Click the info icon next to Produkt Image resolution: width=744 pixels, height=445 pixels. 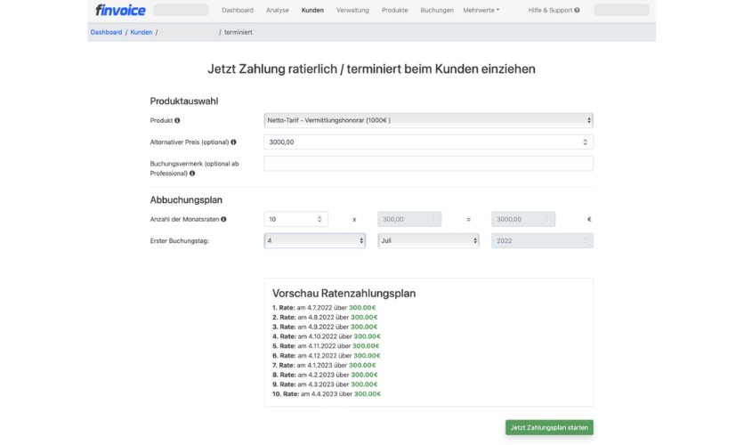coord(177,120)
